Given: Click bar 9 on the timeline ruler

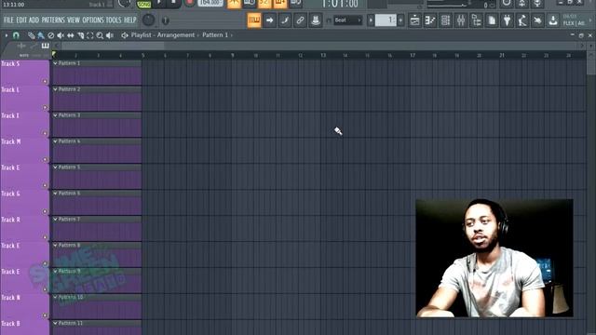Looking at the screenshot, I should click(x=232, y=56).
